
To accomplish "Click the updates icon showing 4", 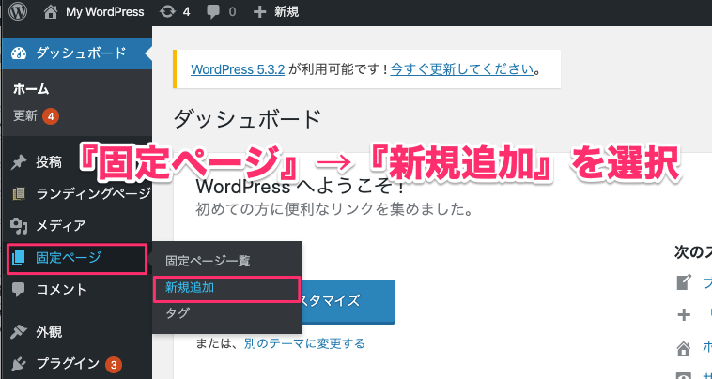I will (176, 13).
